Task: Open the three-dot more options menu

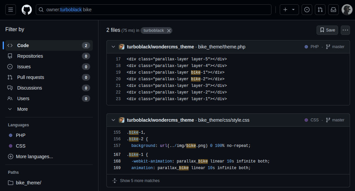Action: tap(345, 30)
